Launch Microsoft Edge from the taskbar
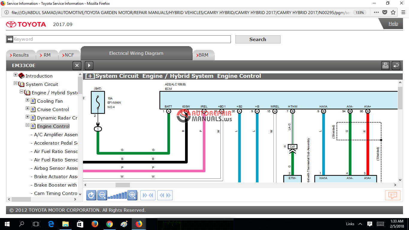409x230 pixels. click(51, 224)
